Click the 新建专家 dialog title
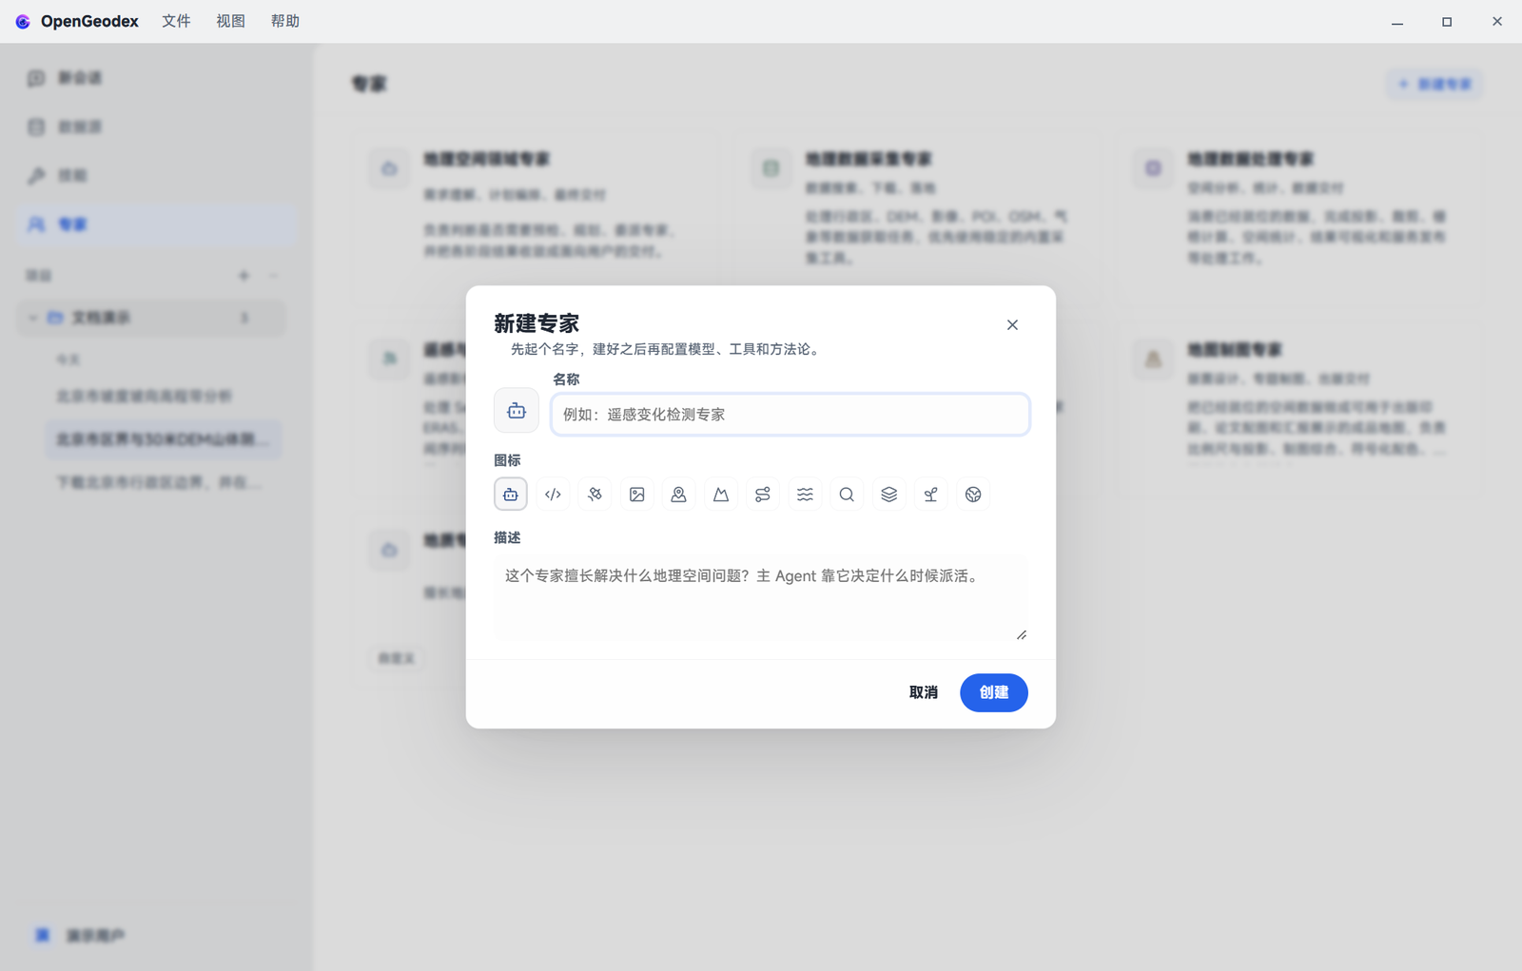1522x971 pixels. coord(537,323)
